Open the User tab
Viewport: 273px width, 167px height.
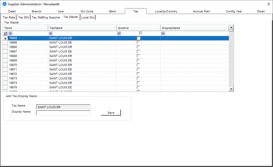point(61,11)
